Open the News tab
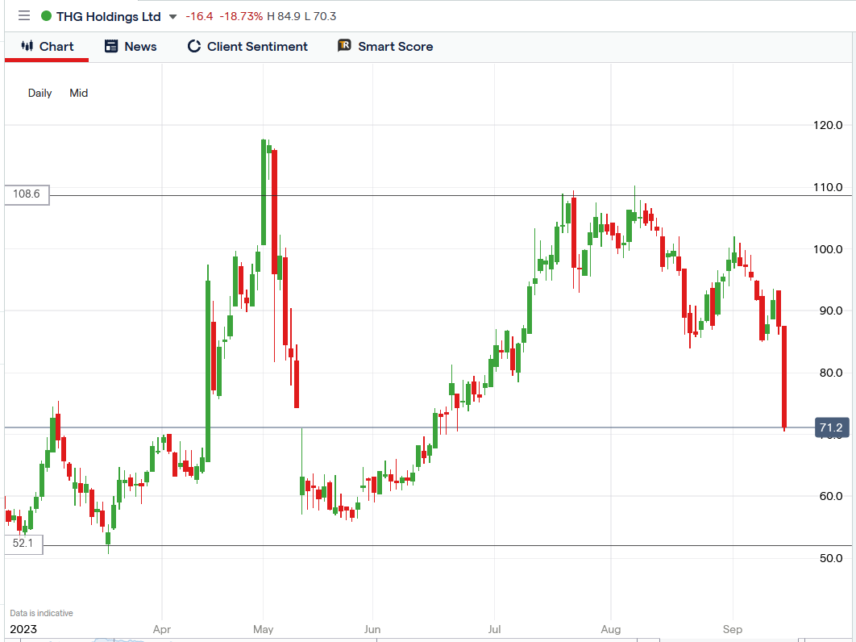Viewport: 856px width, 642px height. coord(131,47)
